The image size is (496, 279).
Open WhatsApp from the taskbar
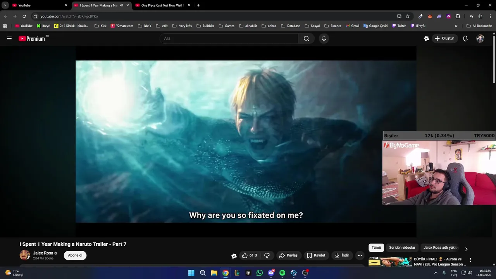coord(260,273)
